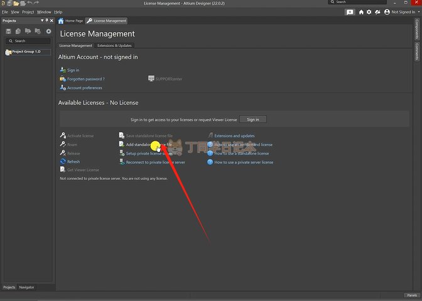Open the Extensions and updates link

pyautogui.click(x=234, y=135)
